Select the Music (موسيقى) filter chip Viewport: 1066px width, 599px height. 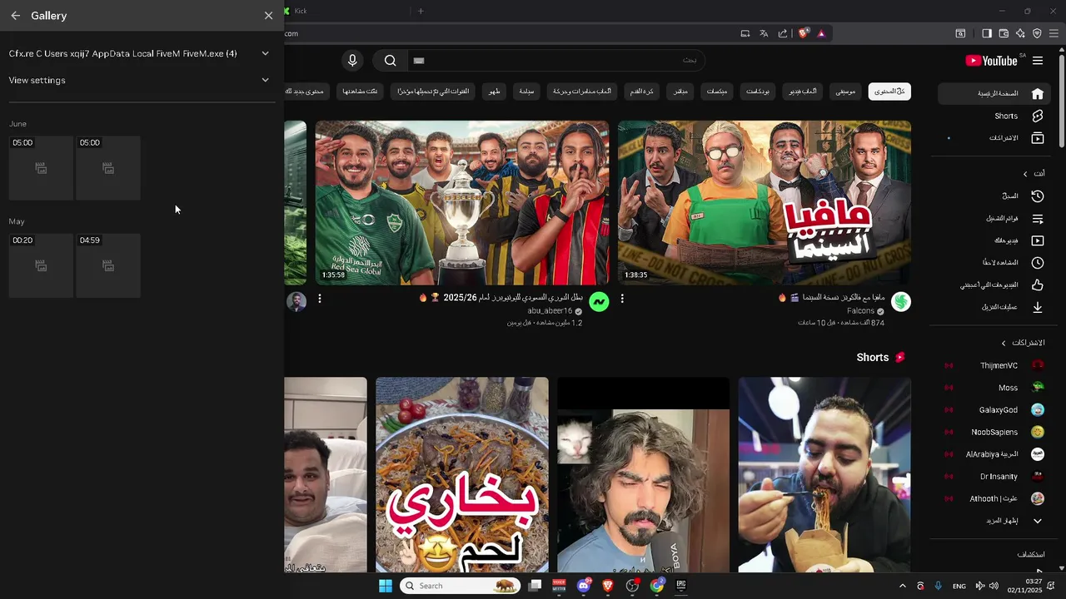click(x=845, y=91)
